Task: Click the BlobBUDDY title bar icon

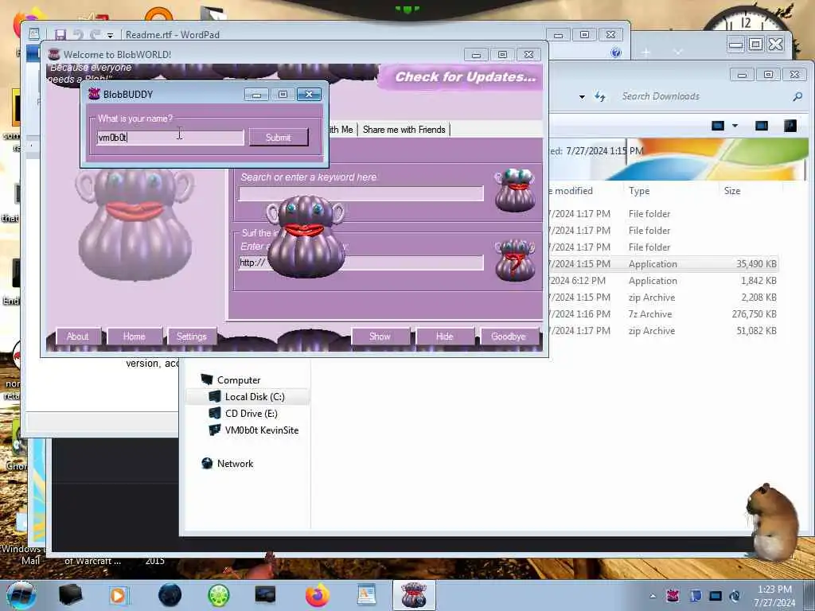Action: pyautogui.click(x=94, y=94)
